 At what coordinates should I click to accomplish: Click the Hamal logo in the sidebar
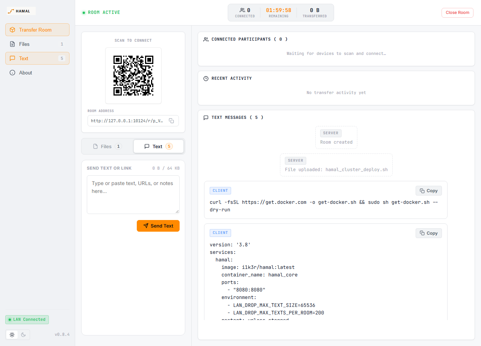click(21, 11)
